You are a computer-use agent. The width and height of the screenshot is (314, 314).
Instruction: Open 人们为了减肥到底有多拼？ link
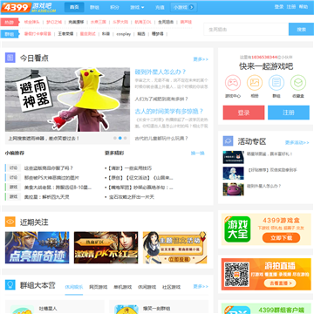[x=161, y=99]
